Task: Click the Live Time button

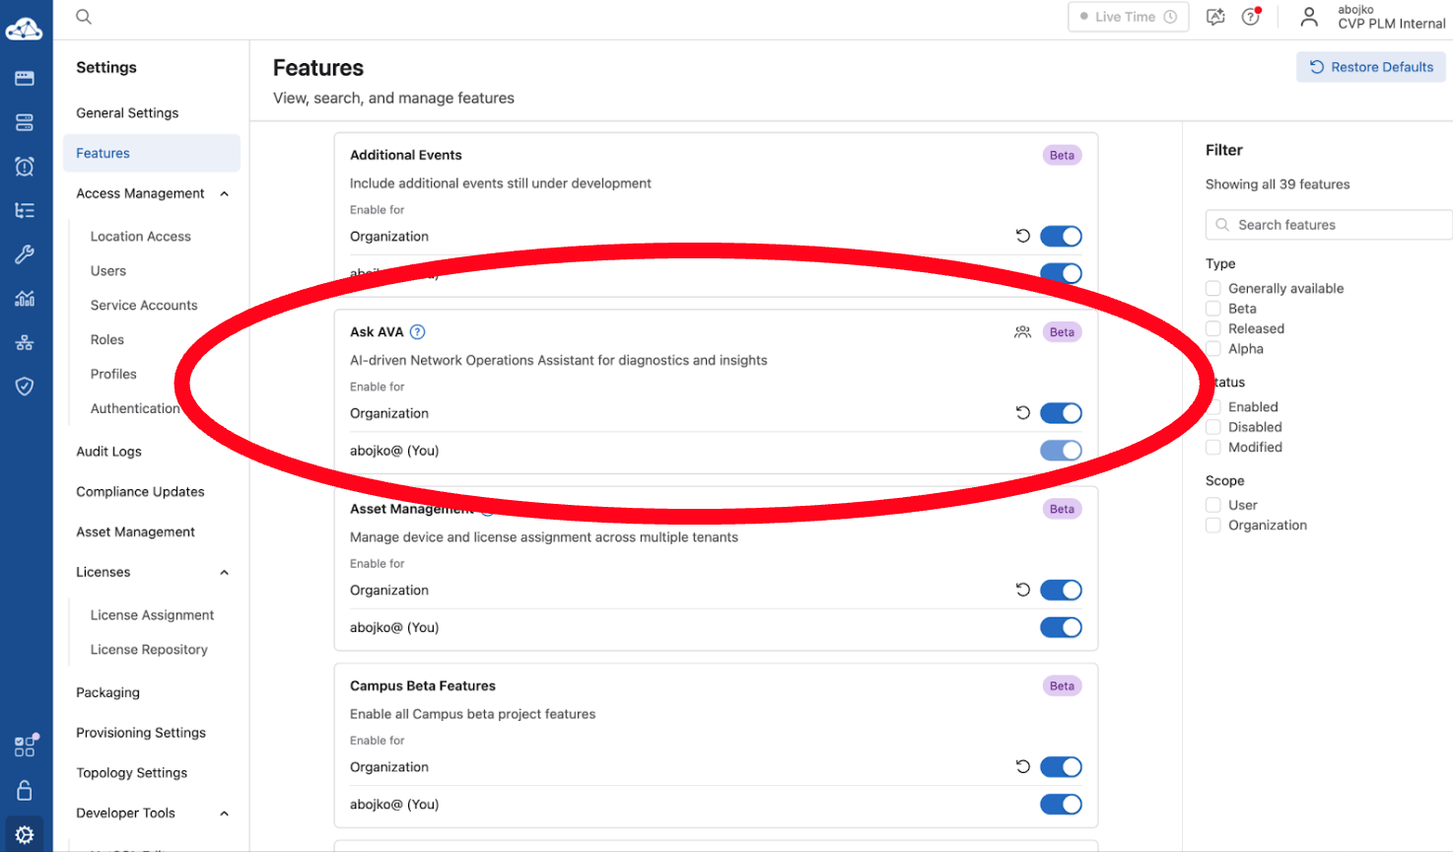Action: coord(1127,17)
